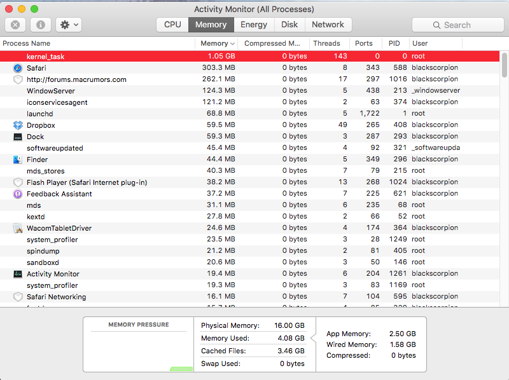Click the Feedback Assistant purple icon
This screenshot has height=380, width=509.
click(x=18, y=194)
